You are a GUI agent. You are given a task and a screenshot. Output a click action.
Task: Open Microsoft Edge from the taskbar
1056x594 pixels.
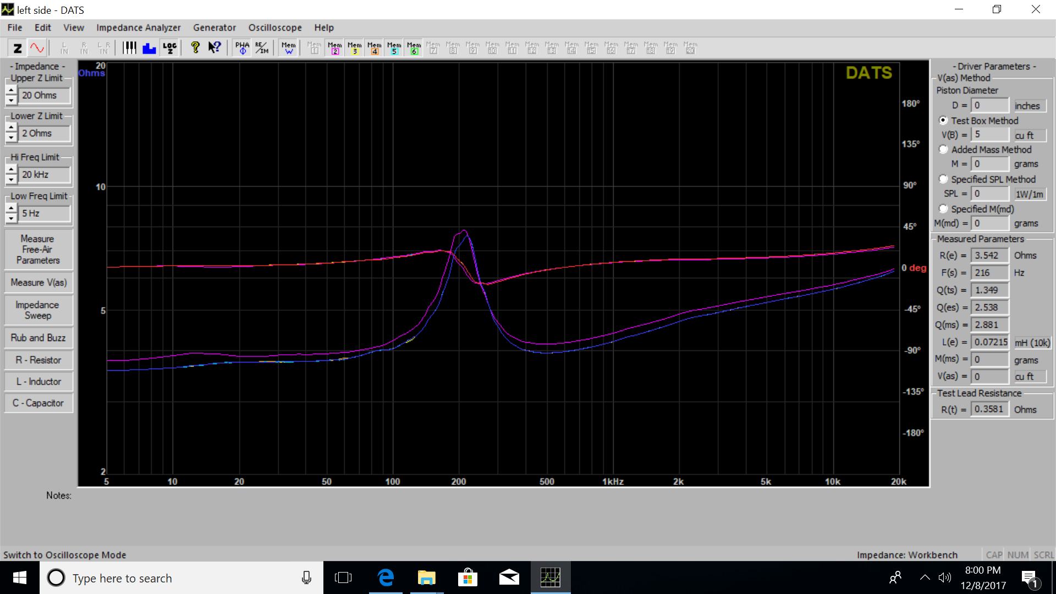point(386,577)
